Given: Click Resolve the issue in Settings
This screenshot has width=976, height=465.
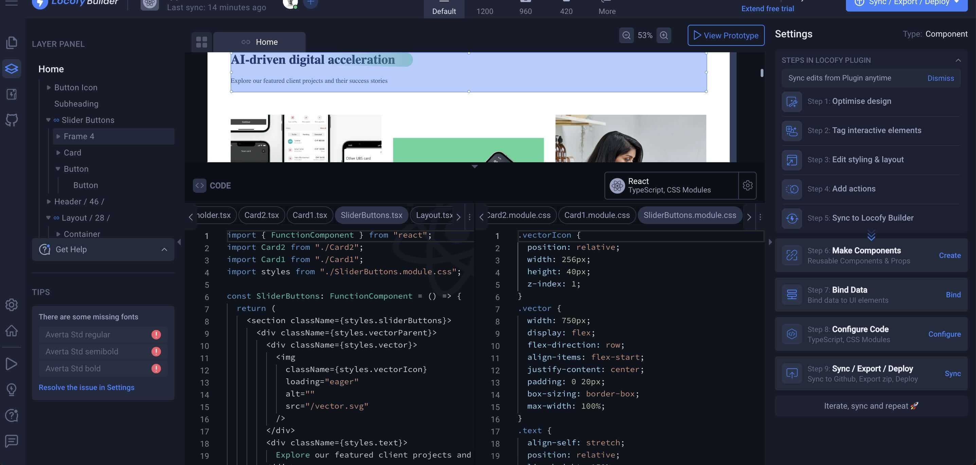Looking at the screenshot, I should pos(86,387).
